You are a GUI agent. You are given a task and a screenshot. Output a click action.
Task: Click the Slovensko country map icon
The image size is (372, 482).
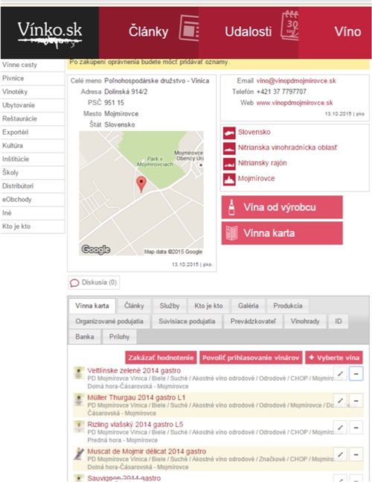click(229, 133)
